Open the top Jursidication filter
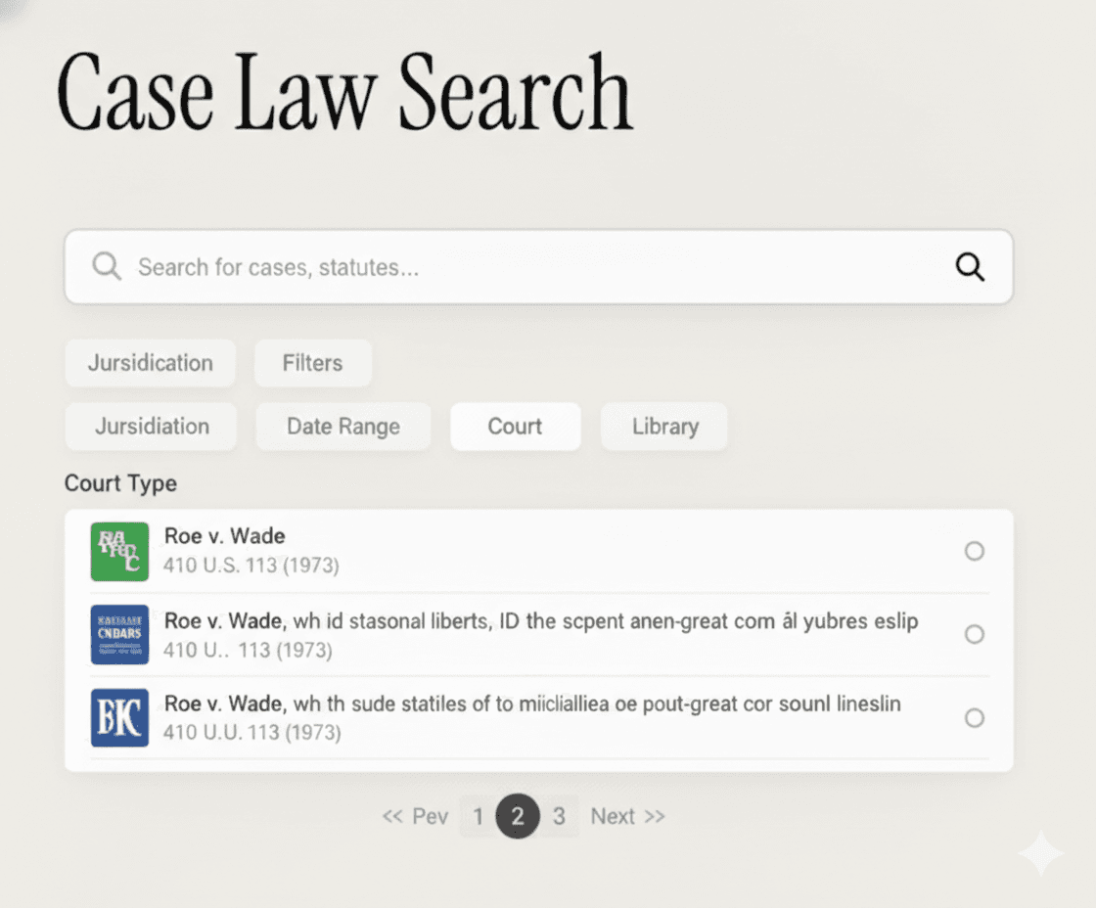 150,363
